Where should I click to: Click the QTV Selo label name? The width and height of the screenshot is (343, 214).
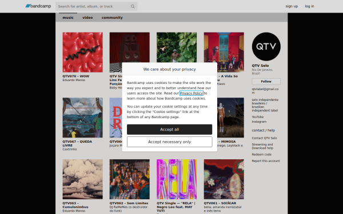(x=260, y=66)
